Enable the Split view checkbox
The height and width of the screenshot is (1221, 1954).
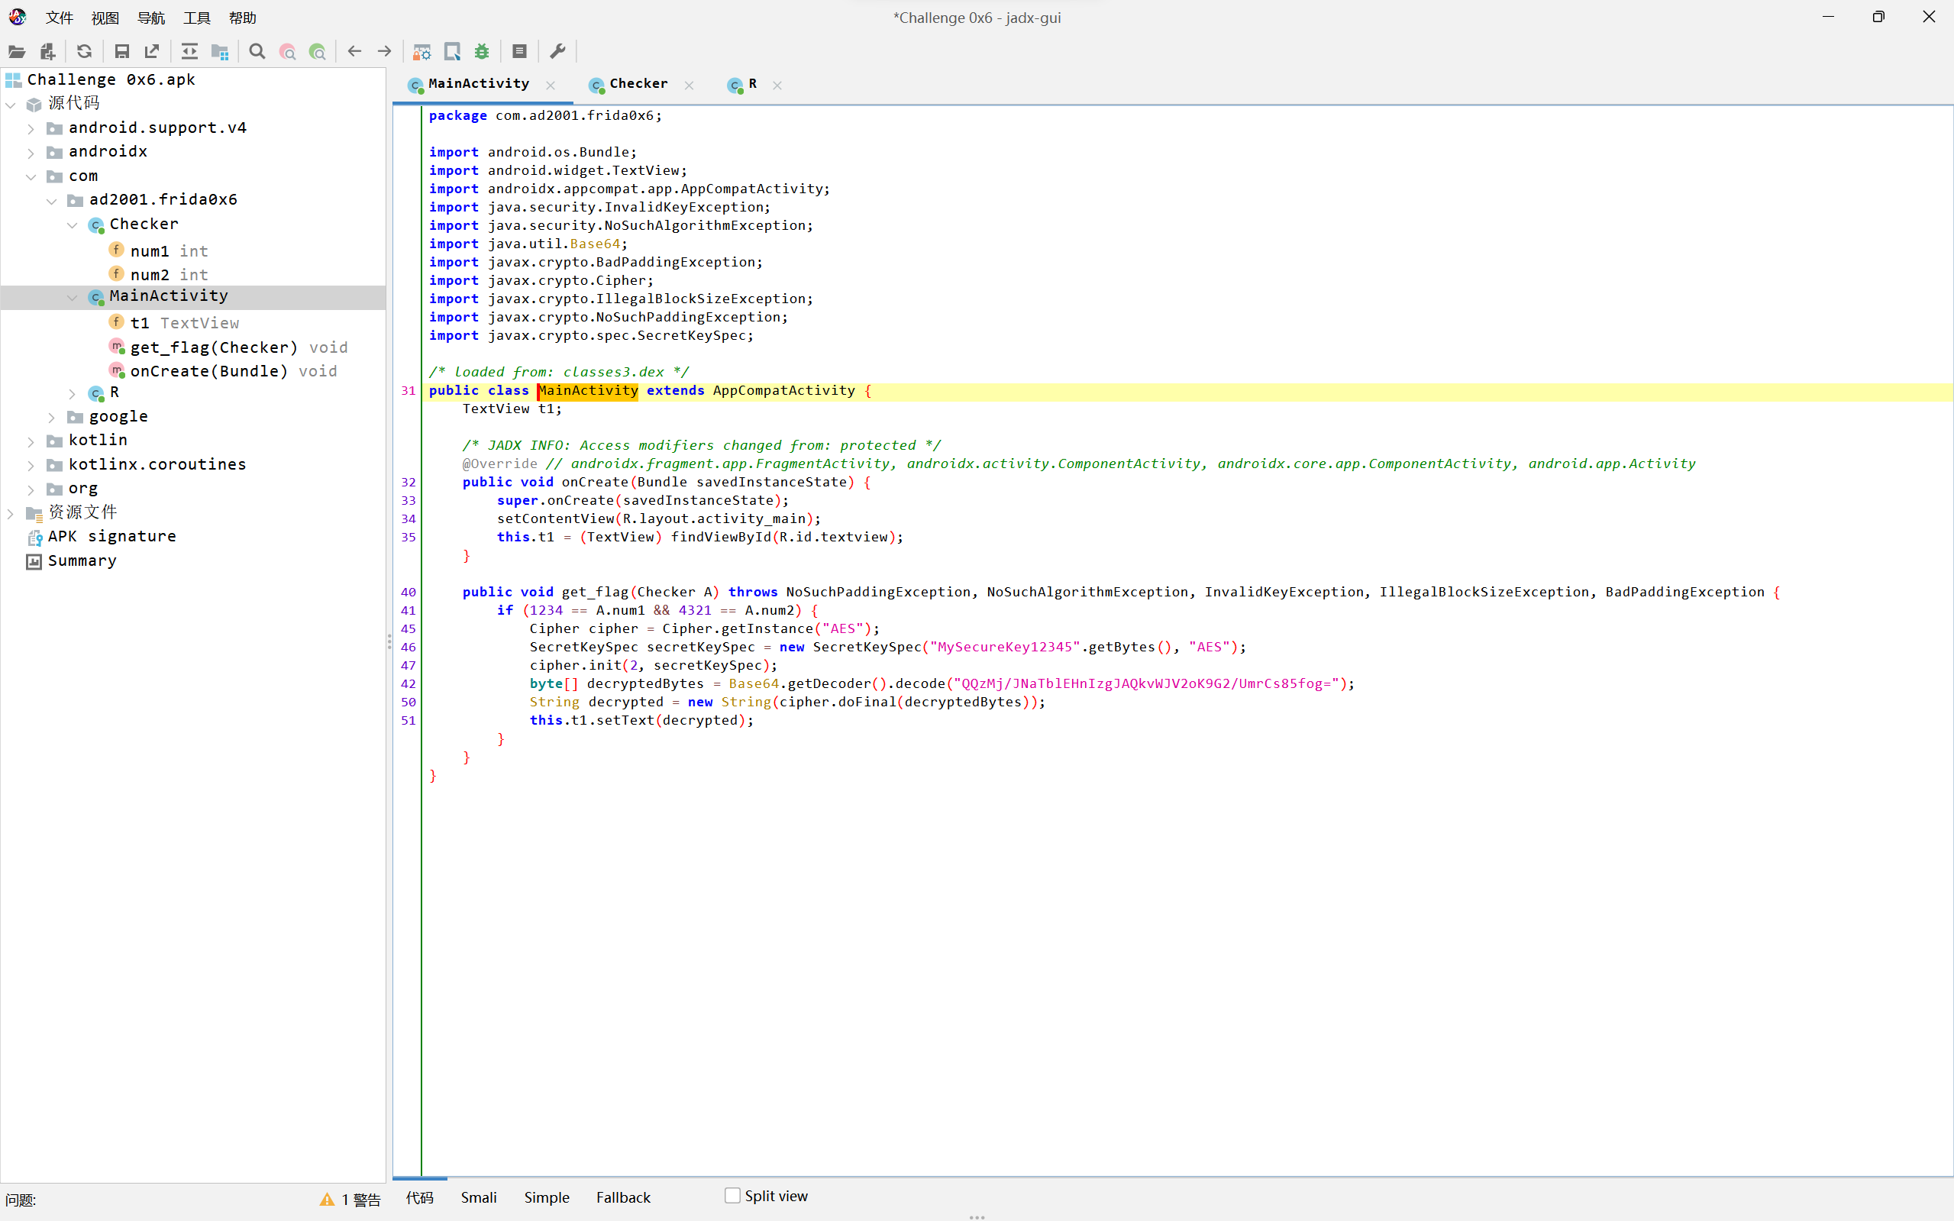click(732, 1195)
